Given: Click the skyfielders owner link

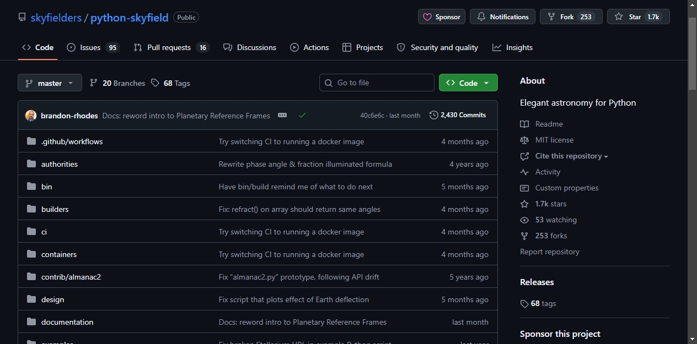Looking at the screenshot, I should pos(56,18).
